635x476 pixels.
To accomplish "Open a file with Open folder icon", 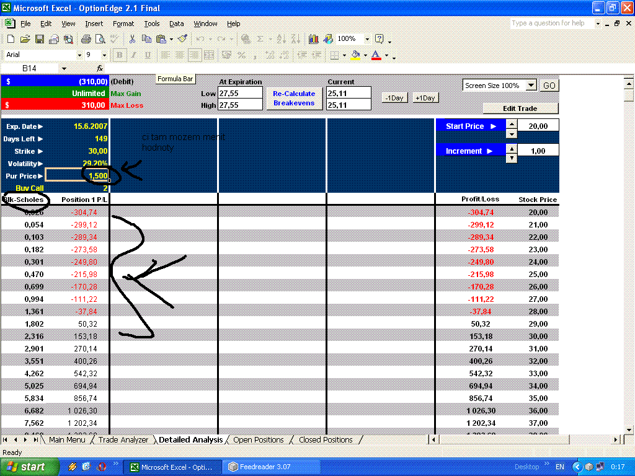I will pos(25,39).
